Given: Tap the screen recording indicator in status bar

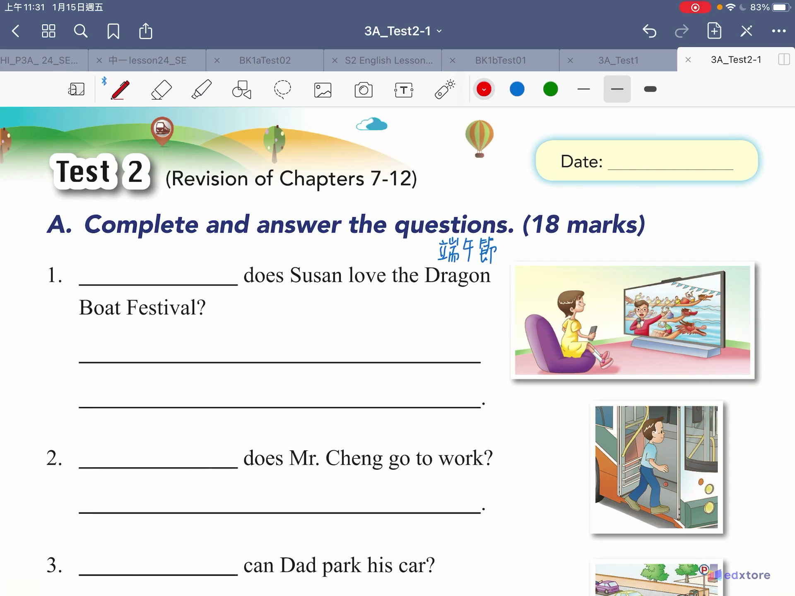Looking at the screenshot, I should click(x=695, y=7).
